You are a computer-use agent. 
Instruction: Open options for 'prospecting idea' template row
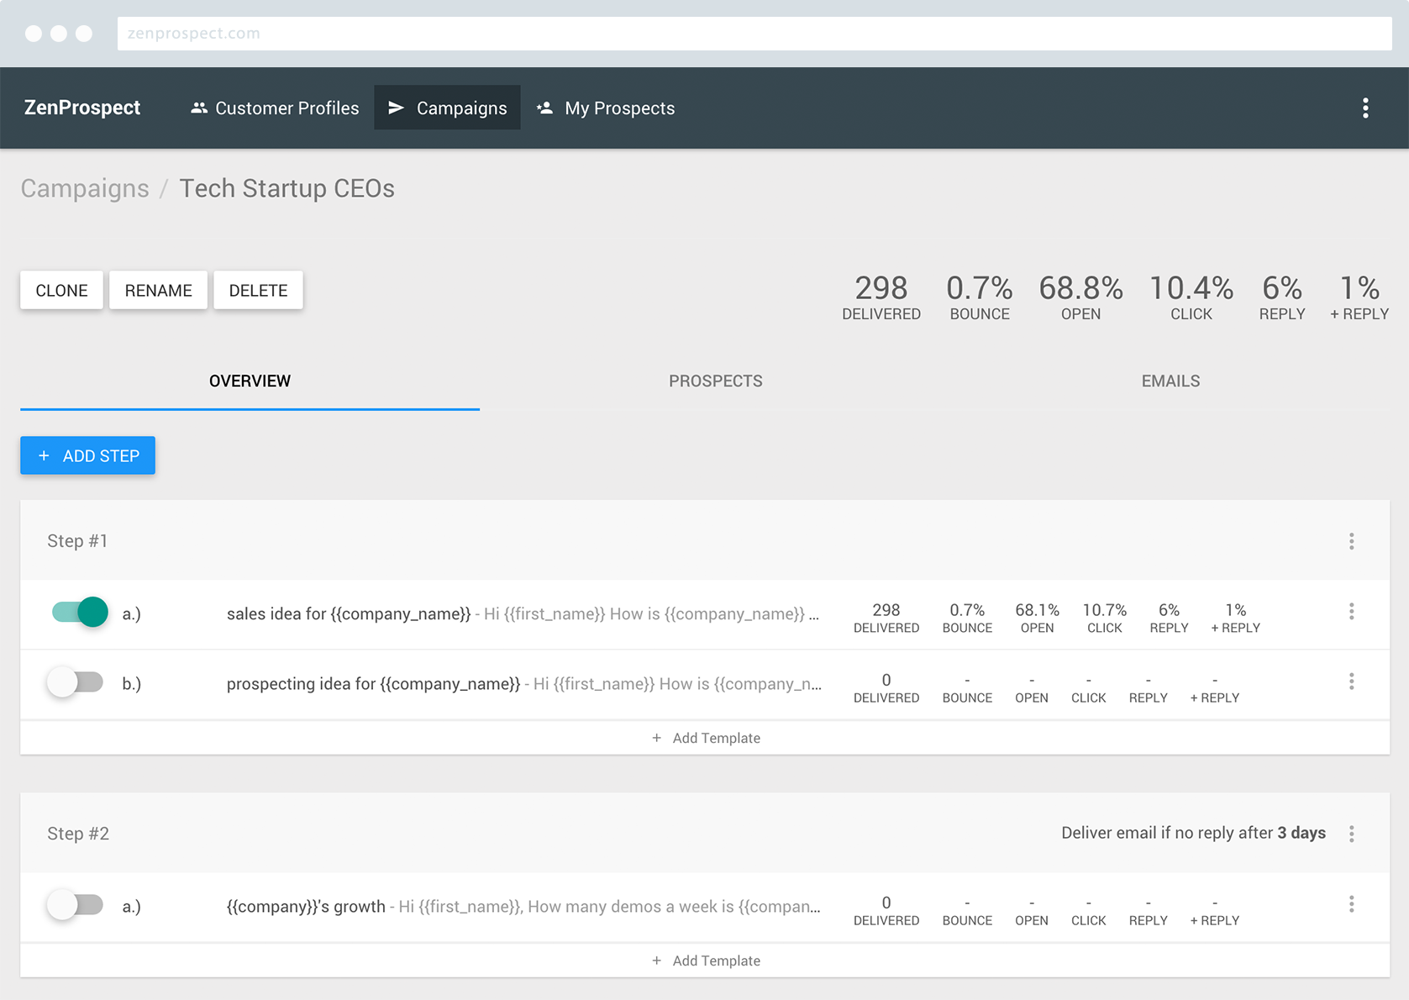click(1351, 682)
